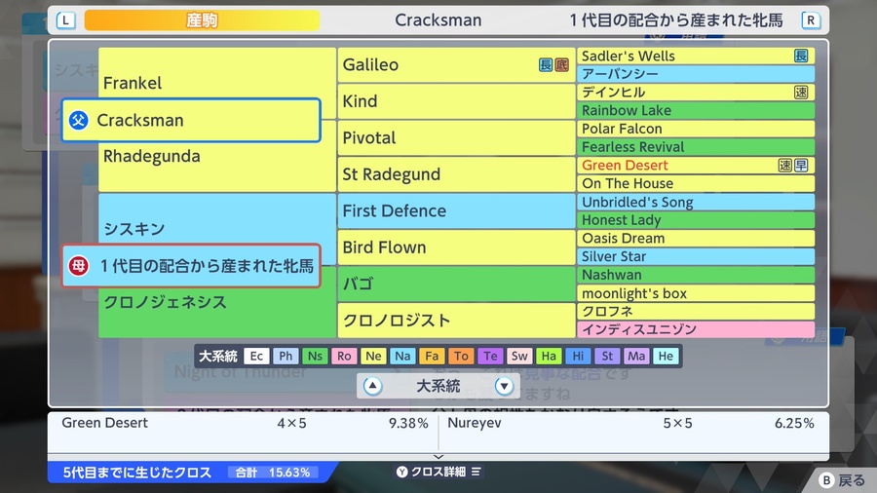Select the Galileo pedigree cell

point(456,65)
